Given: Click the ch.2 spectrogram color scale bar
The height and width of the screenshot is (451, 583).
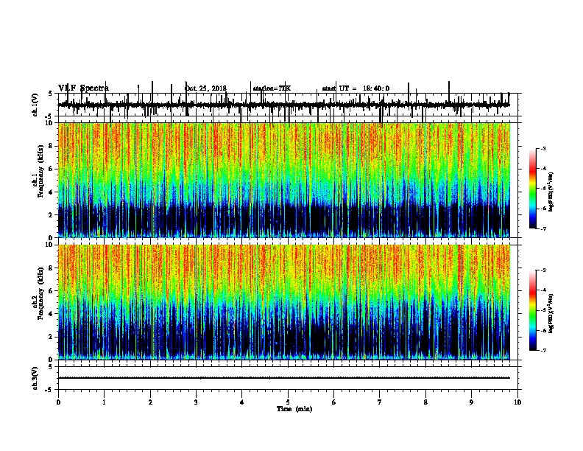Looking at the screenshot, I should tap(533, 310).
